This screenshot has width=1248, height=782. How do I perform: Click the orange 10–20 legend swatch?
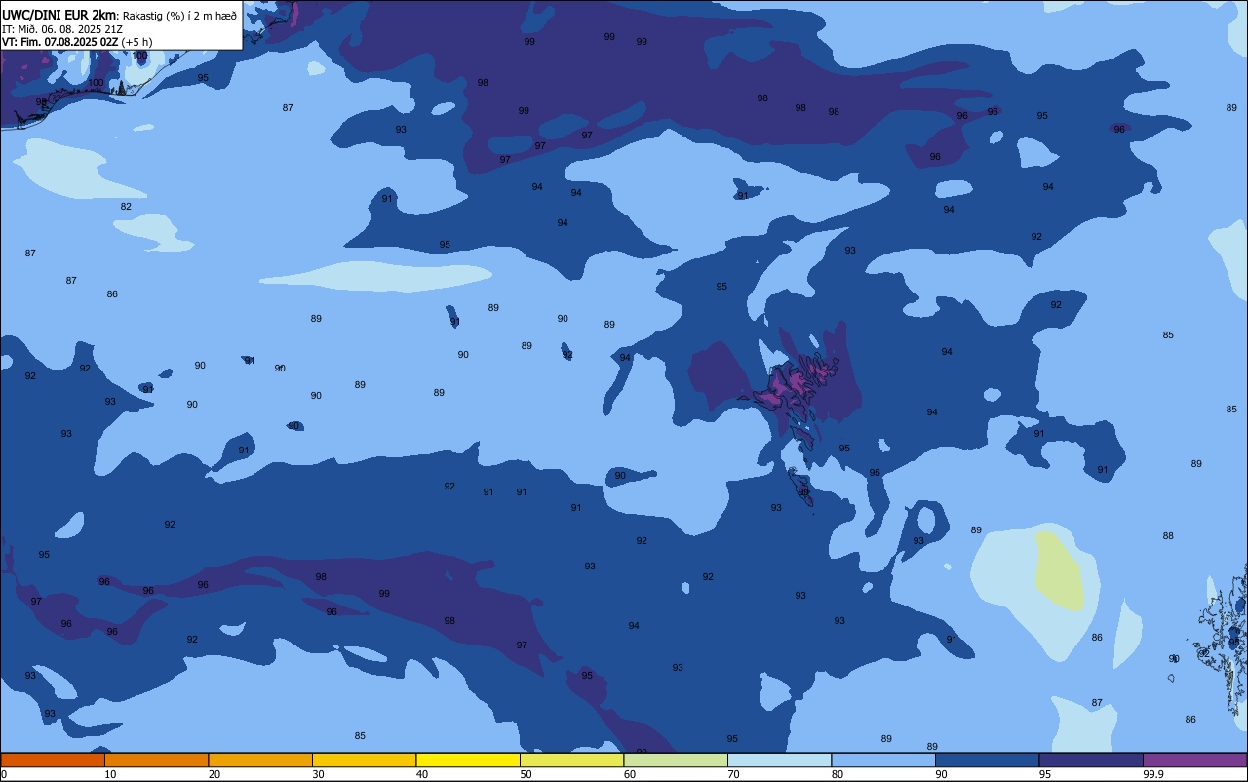pos(156,760)
